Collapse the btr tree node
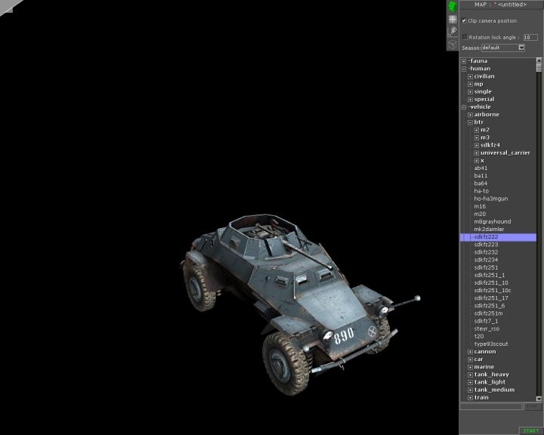 point(470,122)
